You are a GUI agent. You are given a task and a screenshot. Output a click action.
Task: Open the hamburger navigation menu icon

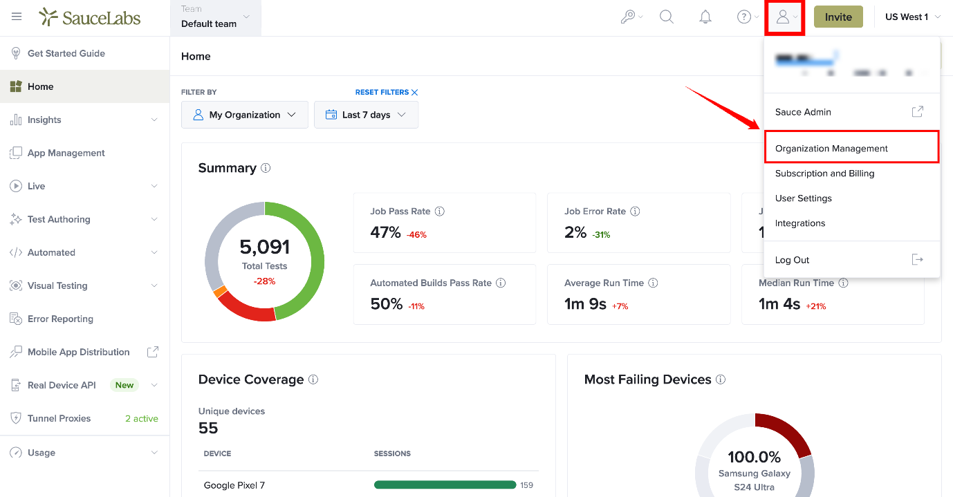[x=17, y=17]
